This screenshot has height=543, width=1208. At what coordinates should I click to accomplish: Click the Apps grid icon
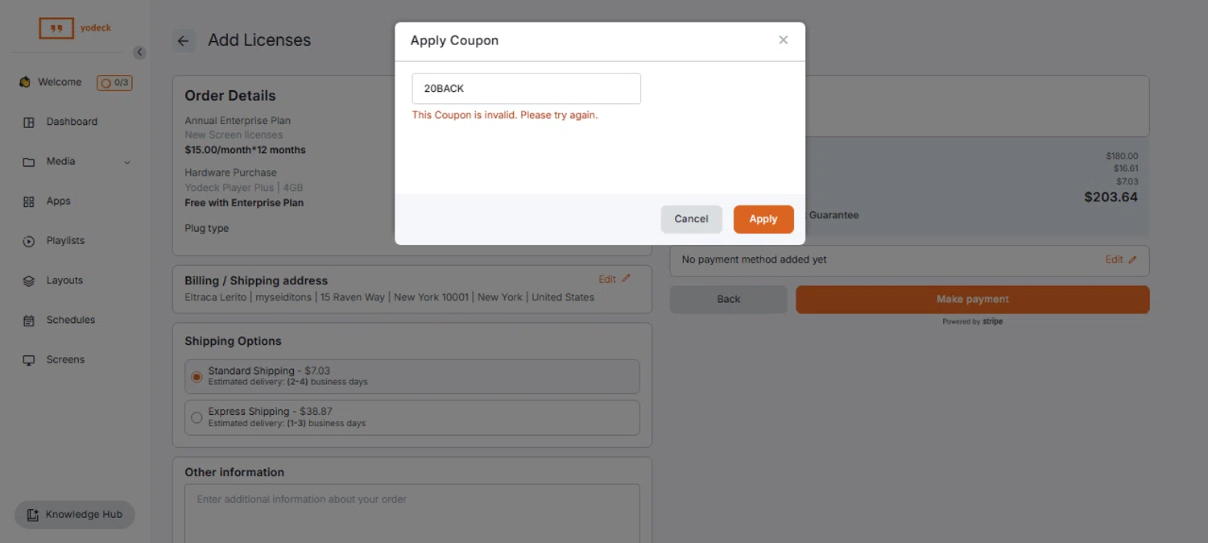[29, 201]
